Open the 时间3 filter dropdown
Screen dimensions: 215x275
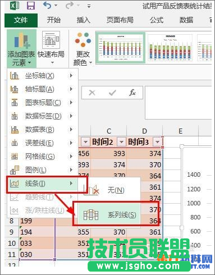coord(157,142)
